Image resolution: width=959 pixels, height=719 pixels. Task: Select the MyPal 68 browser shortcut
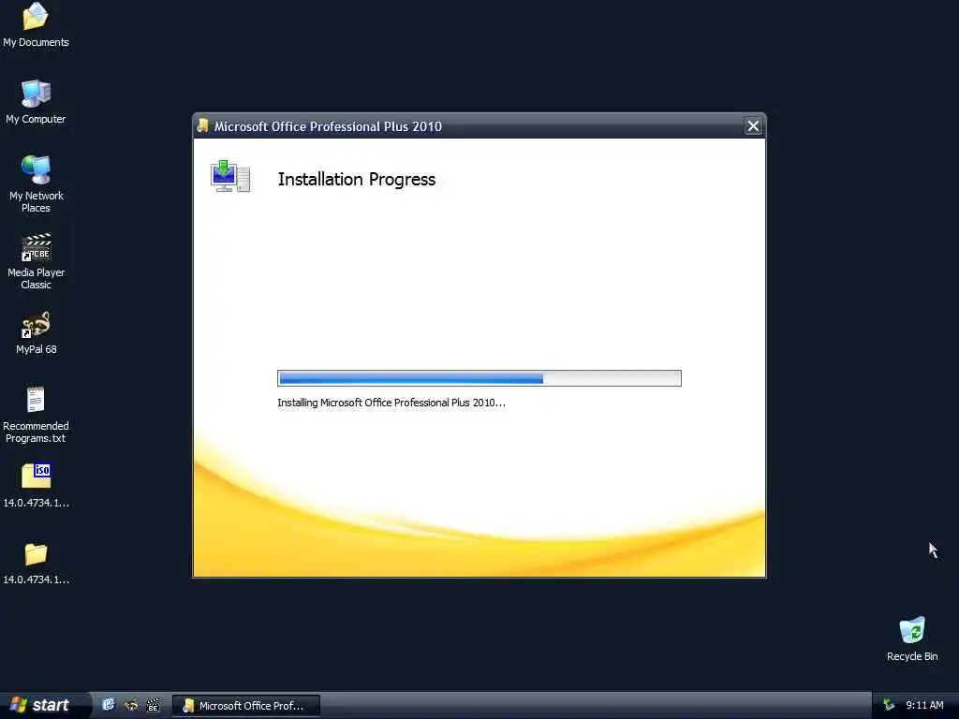tap(36, 332)
